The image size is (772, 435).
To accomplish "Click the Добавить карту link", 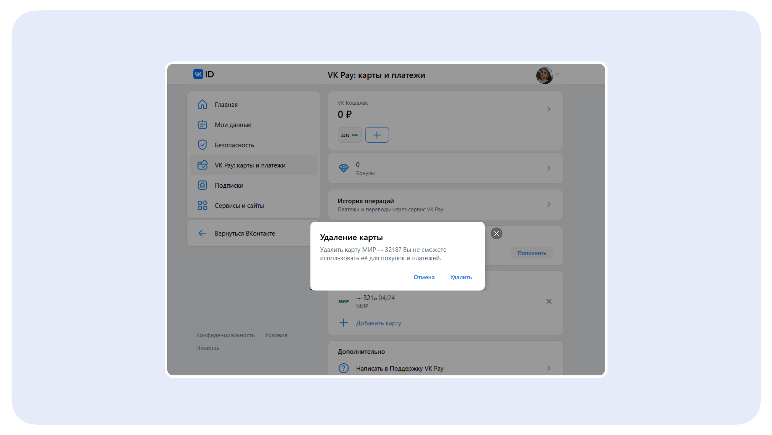I will click(x=379, y=323).
